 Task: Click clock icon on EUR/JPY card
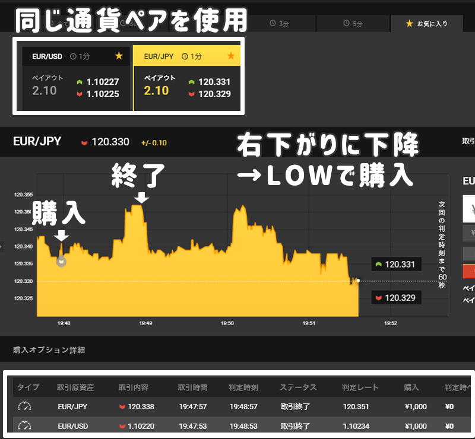(185, 56)
